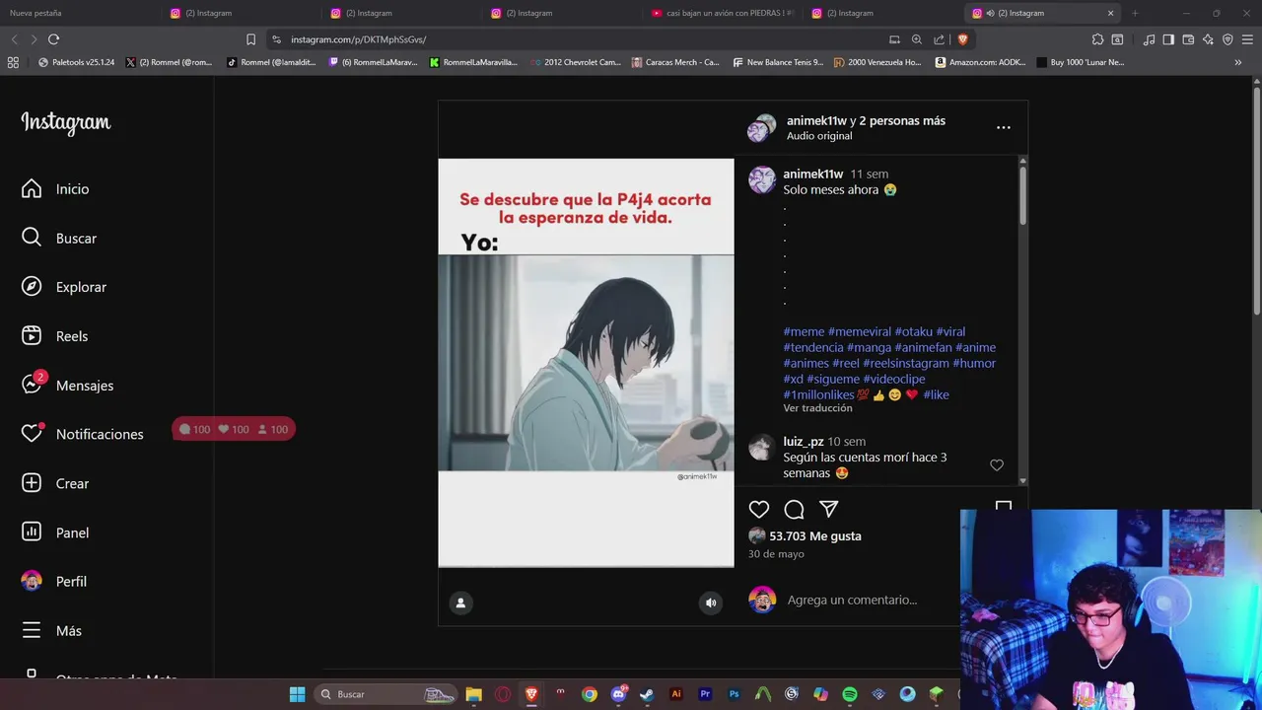The height and width of the screenshot is (710, 1262).
Task: Open Brave Wallet icon
Action: (1188, 39)
